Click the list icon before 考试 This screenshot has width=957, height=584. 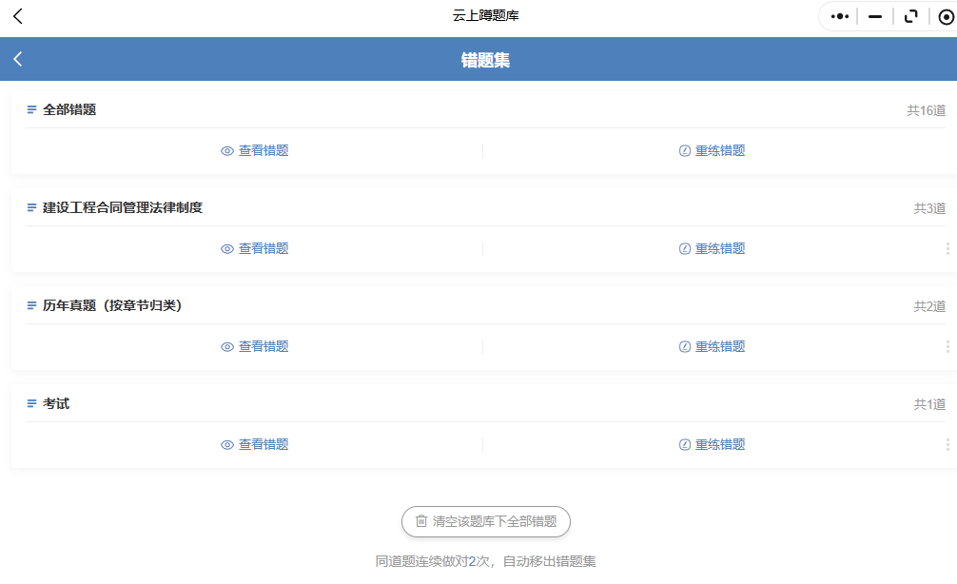31,403
